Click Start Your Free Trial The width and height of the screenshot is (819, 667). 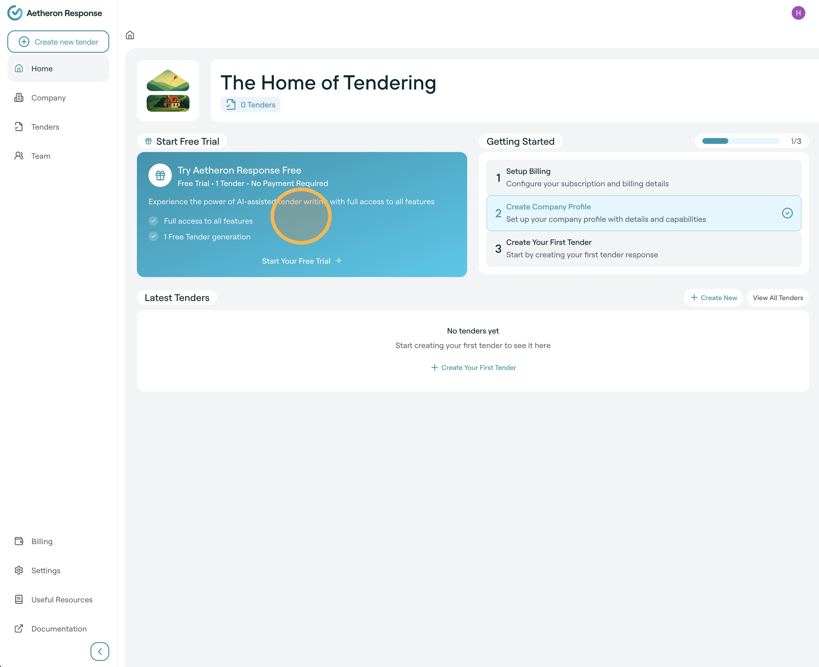click(301, 261)
